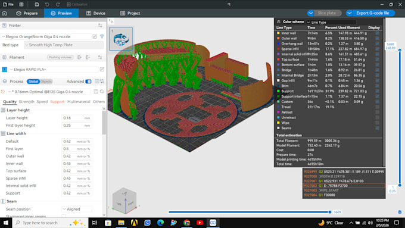Screen dimensions: 405x228
Task: Toggle Inner wall display checkbox
Action: [378, 33]
